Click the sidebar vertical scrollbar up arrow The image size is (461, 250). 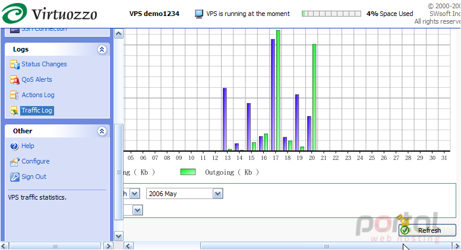pyautogui.click(x=118, y=34)
